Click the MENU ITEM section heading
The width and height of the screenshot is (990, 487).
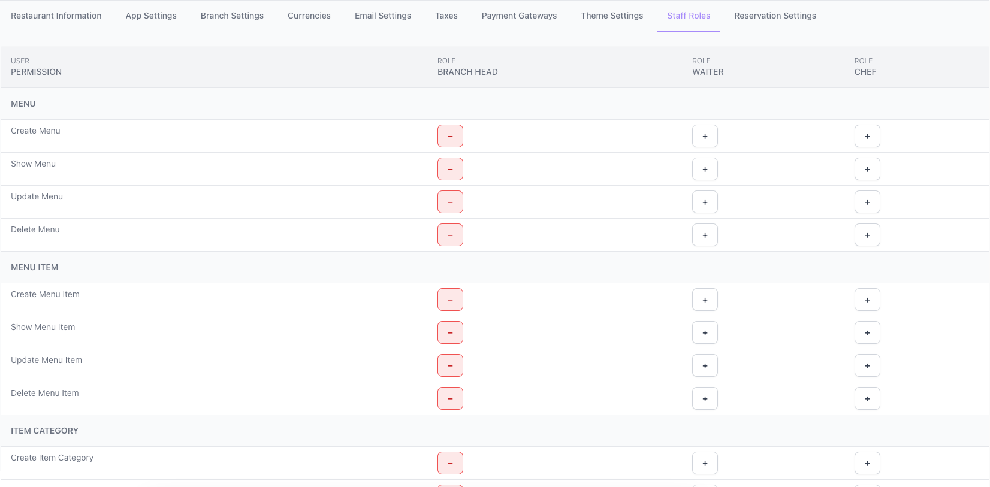click(x=34, y=267)
